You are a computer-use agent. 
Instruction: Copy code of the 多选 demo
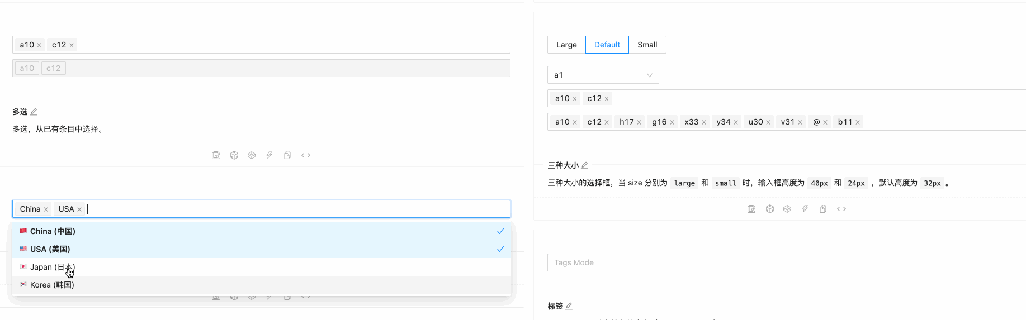pyautogui.click(x=287, y=155)
